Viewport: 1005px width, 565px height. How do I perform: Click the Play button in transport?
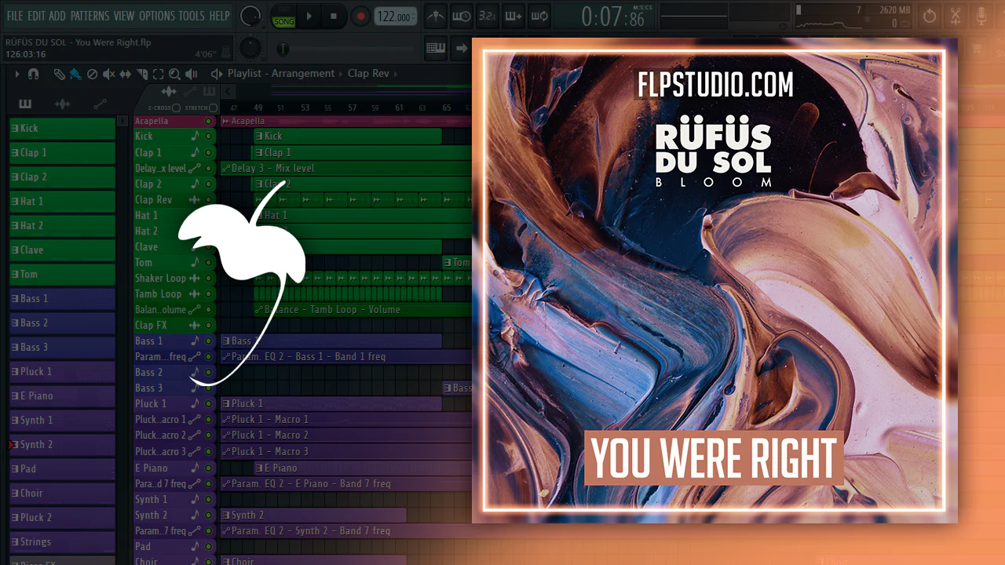309,16
